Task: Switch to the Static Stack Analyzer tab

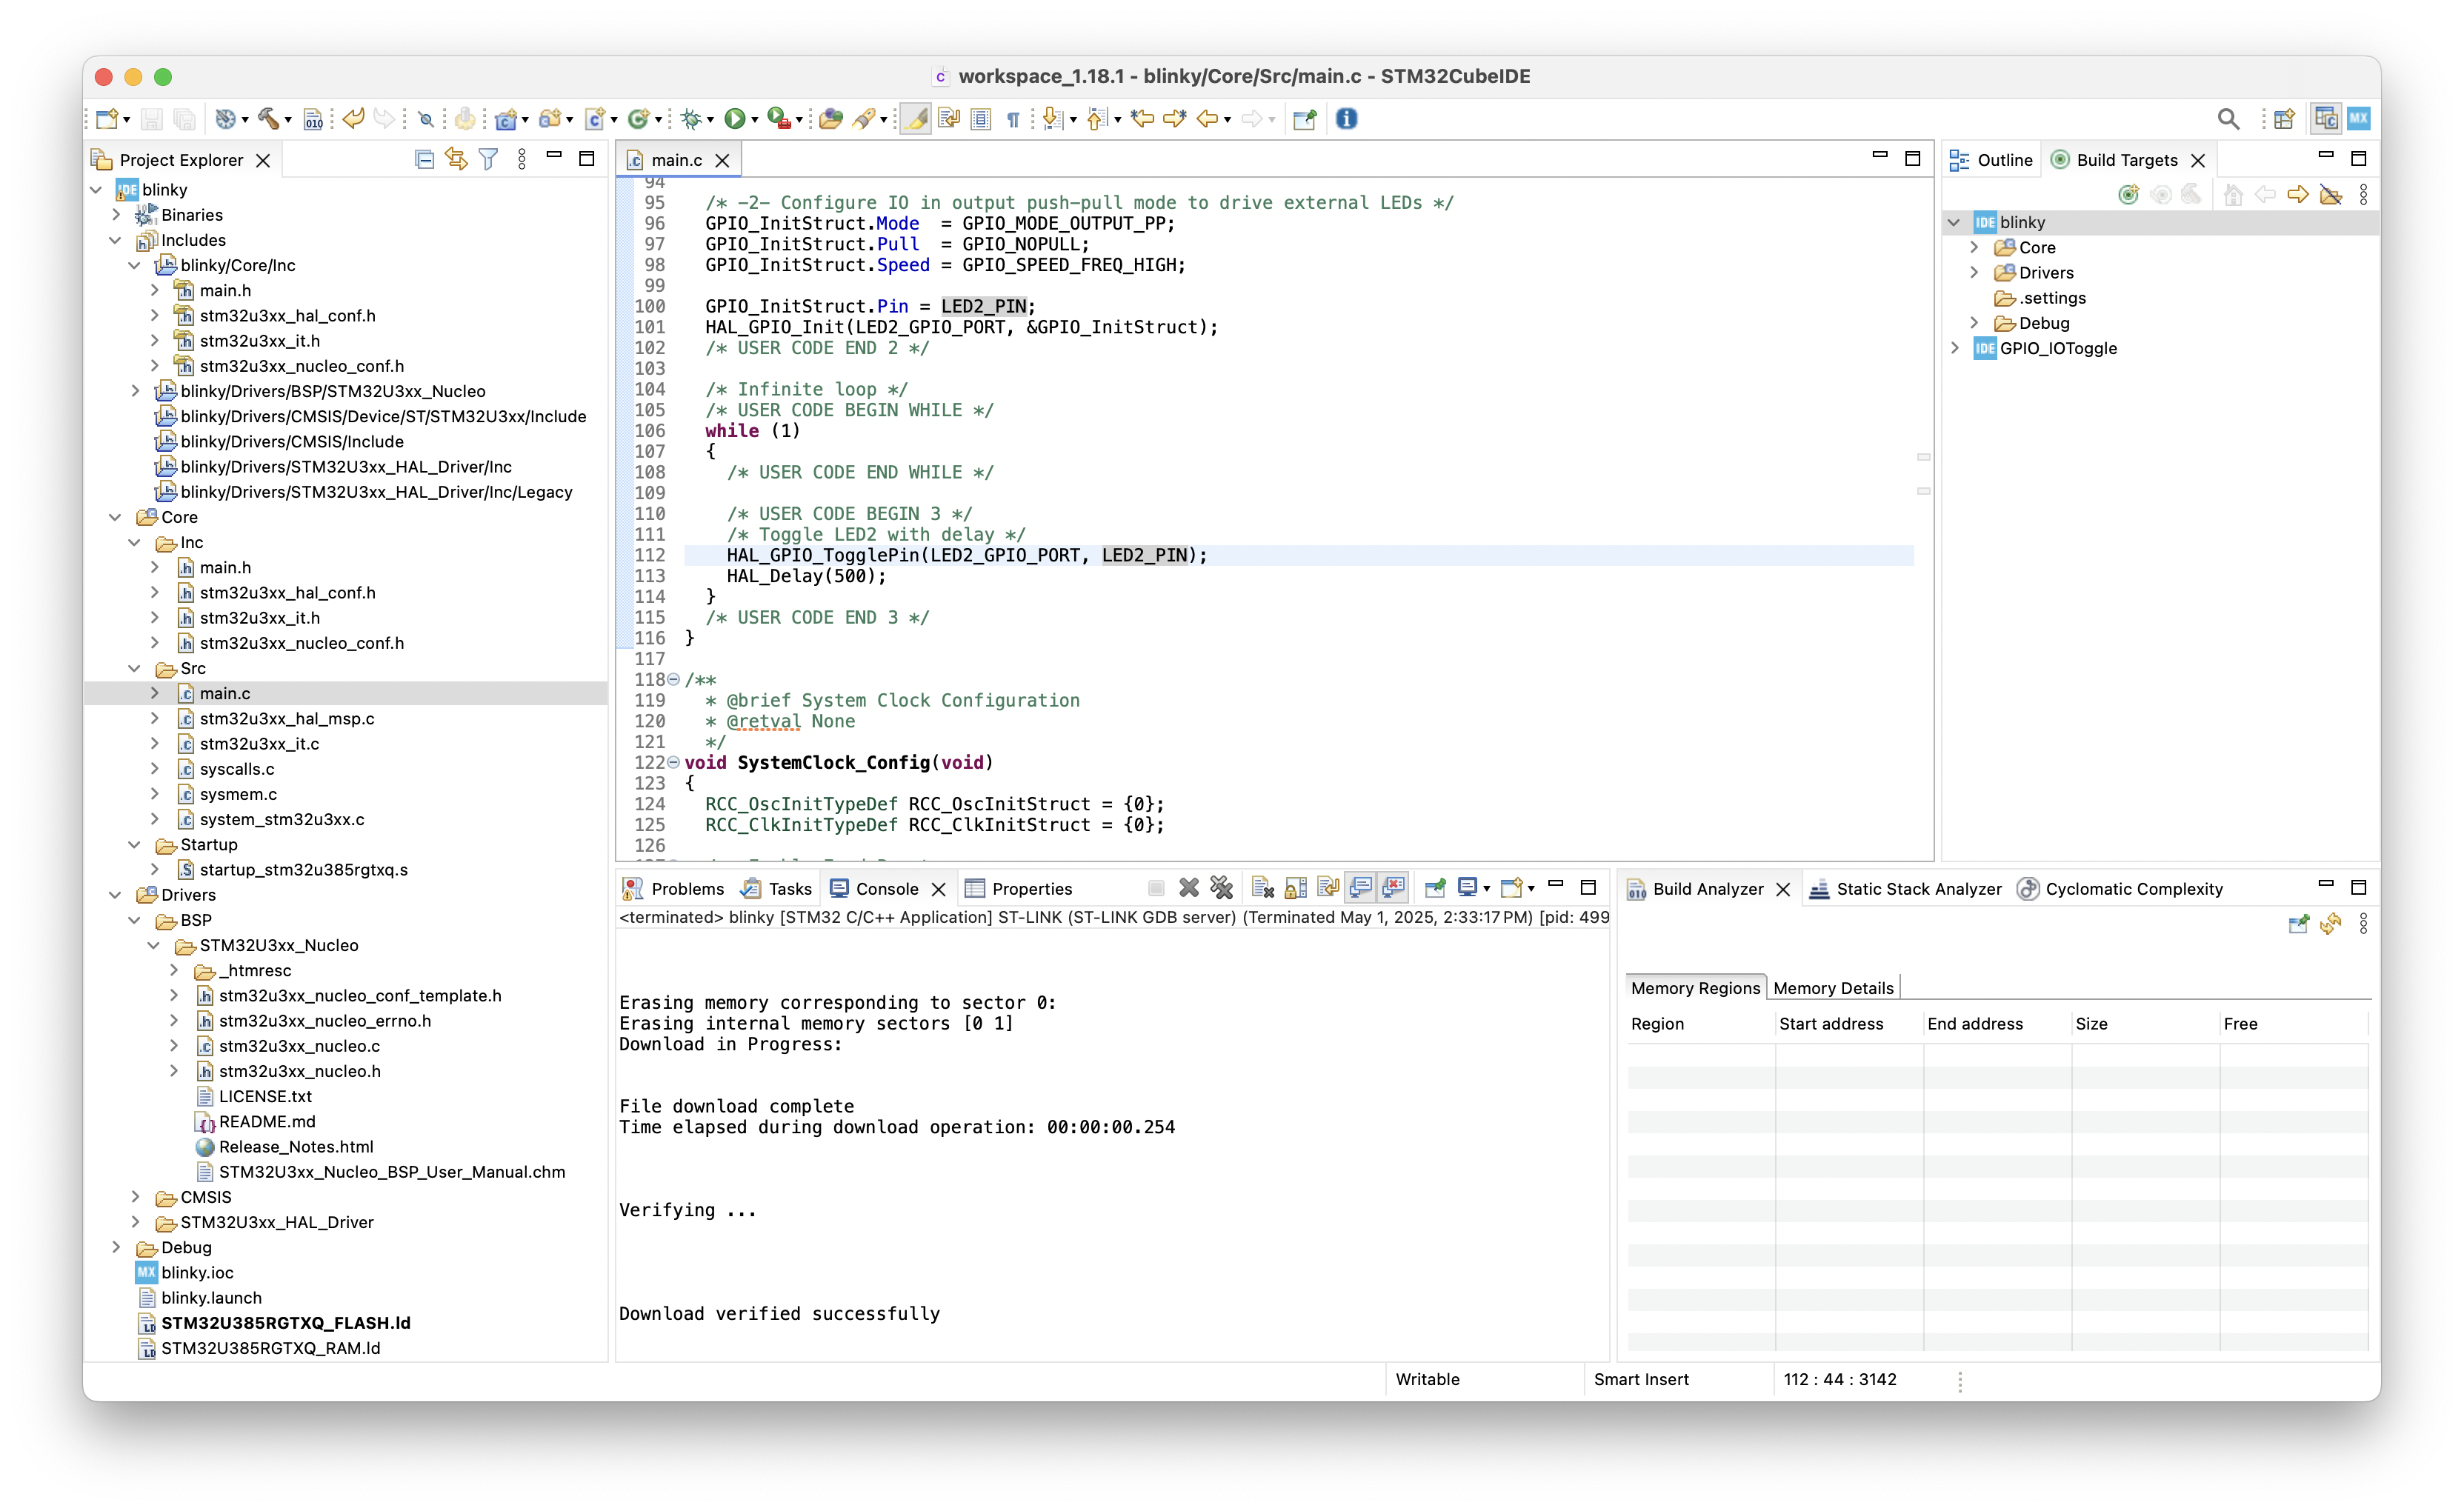Action: coord(1918,888)
